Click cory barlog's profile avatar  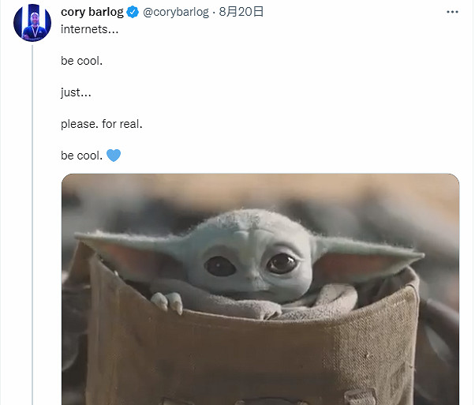point(32,24)
